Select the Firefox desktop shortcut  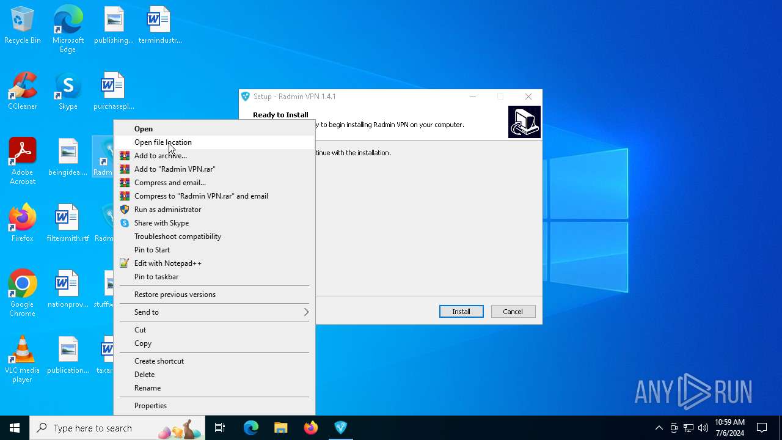23,224
